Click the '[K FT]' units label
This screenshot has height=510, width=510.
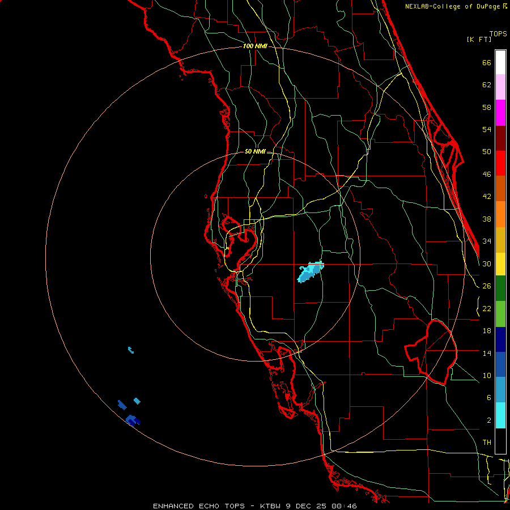(479, 39)
